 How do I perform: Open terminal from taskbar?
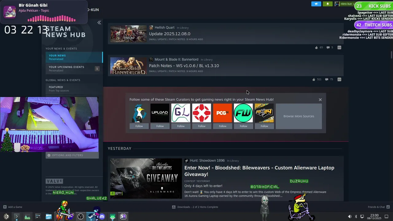point(17,216)
